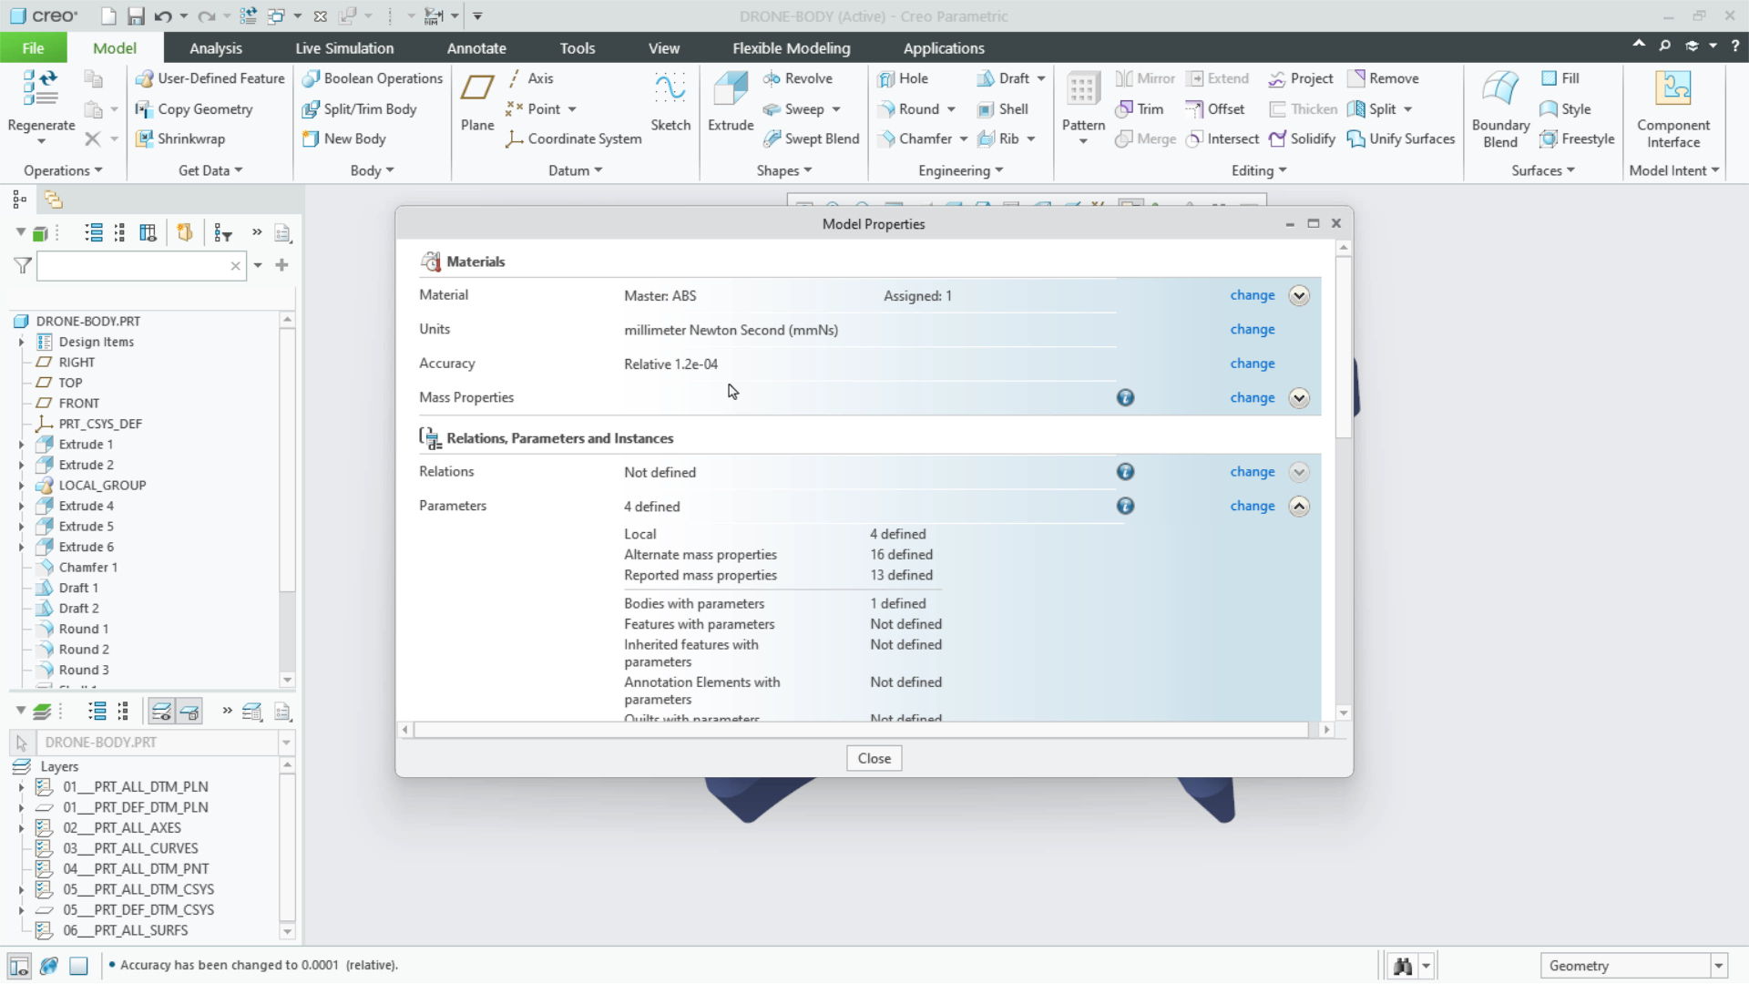1749x984 pixels.
Task: Collapse the Parameters details section in the dialog
Action: (1299, 506)
